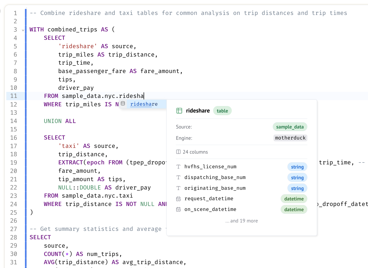Click the string badge for hvfhs_license_num
The image size is (368, 268).
tap(297, 167)
